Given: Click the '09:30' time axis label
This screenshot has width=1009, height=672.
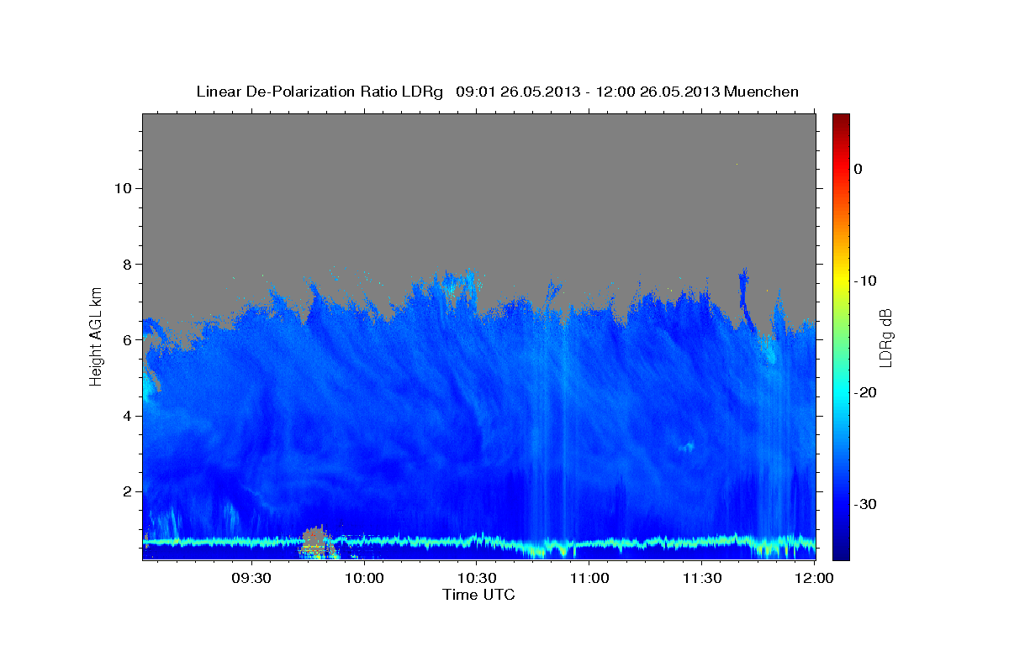Looking at the screenshot, I should pos(251,580).
